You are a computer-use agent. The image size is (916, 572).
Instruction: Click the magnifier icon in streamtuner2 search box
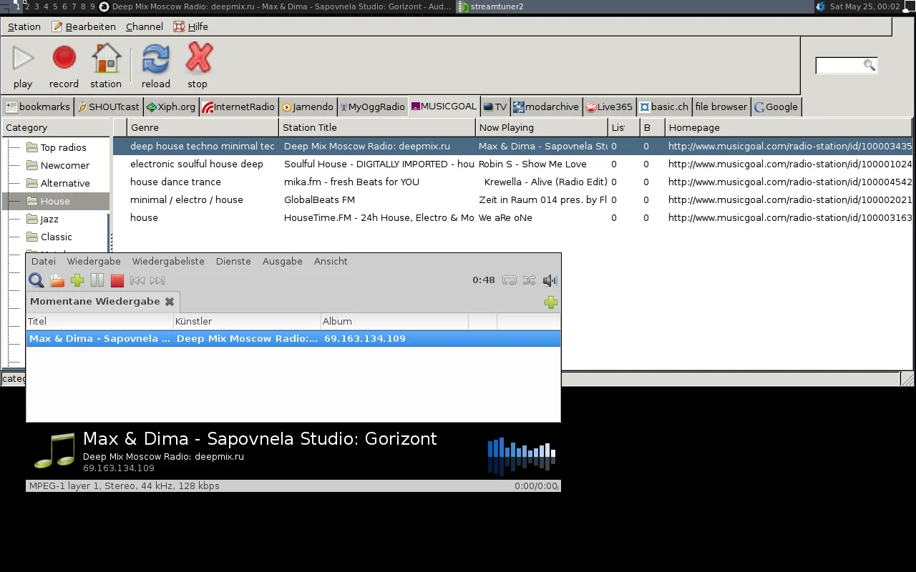click(869, 65)
